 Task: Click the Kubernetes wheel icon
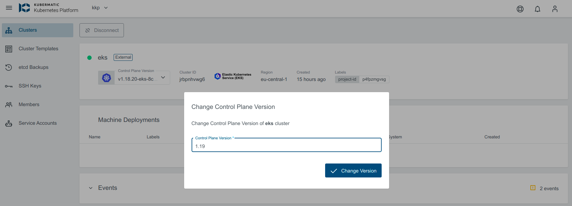click(x=107, y=78)
